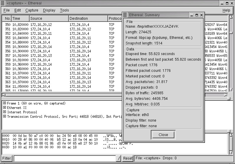235x164 pixels.
Task: Click packet list scroll right arrow
Action: (226, 95)
